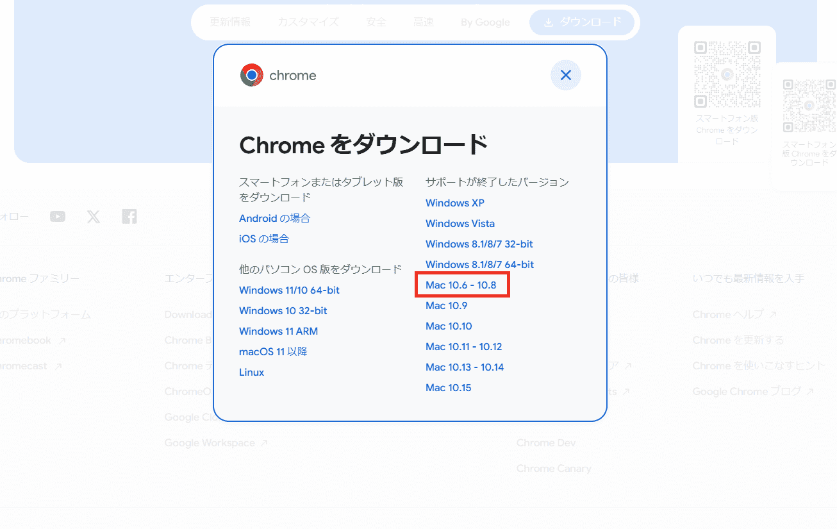Viewport: 837px width, 529px height.
Task: Click the Mac 10.10 link
Action: (449, 326)
